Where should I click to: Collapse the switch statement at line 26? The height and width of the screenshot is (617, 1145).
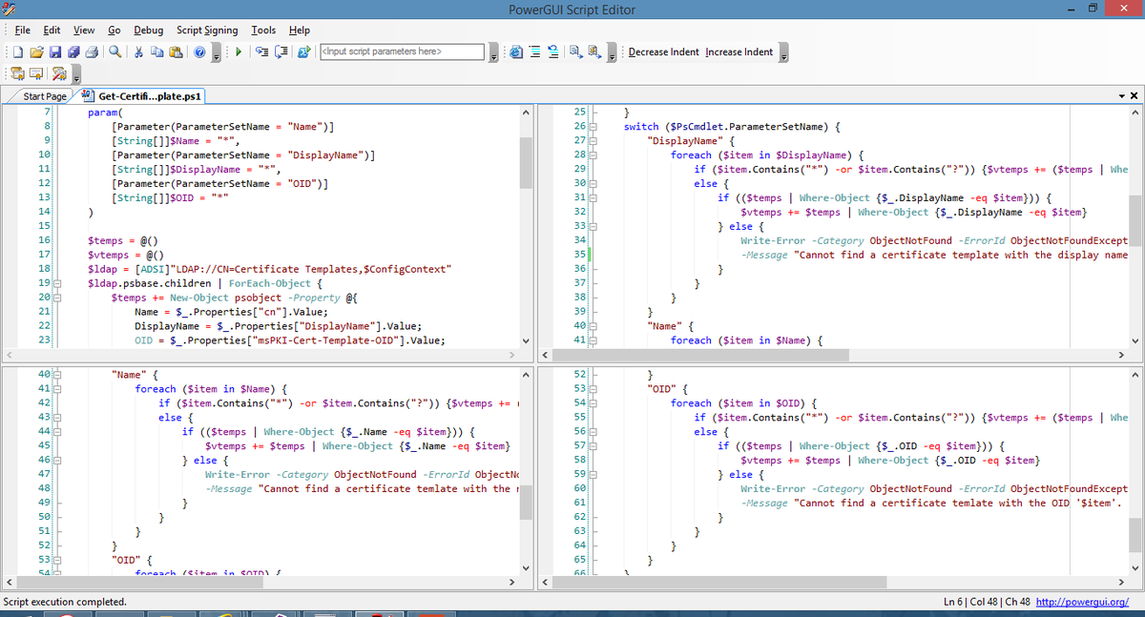point(593,126)
